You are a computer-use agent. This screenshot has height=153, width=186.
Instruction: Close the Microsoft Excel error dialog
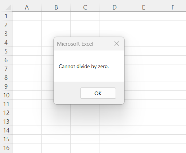click(117, 44)
